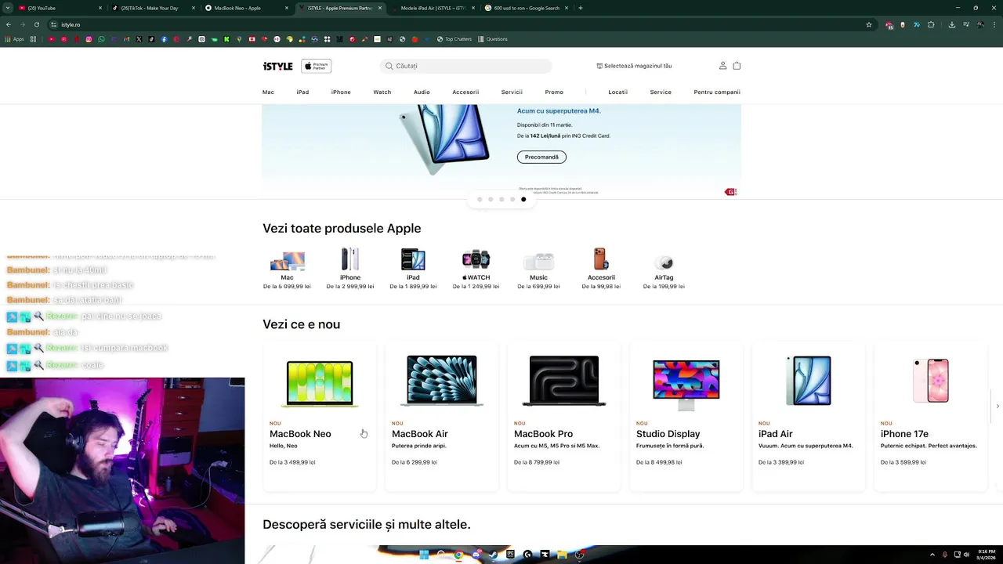Screen dimensions: 1003x564
Task: Open the Servicii menu item
Action: coord(512,92)
